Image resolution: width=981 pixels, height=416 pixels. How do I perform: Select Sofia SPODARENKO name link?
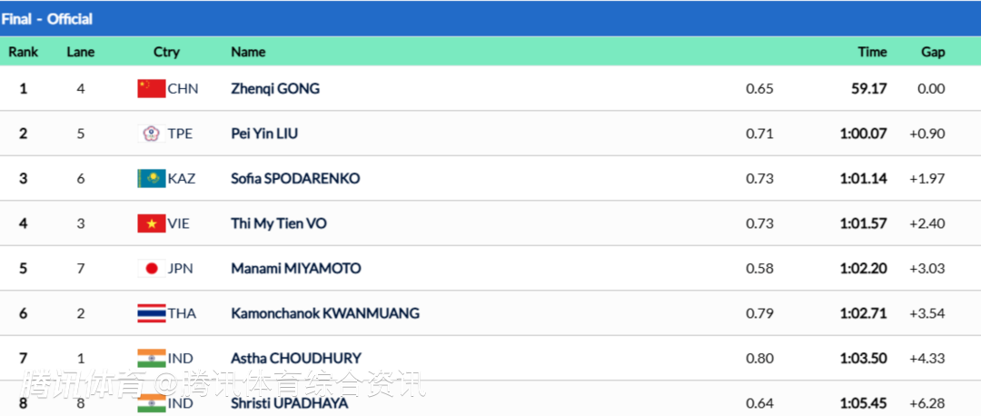[x=295, y=178]
